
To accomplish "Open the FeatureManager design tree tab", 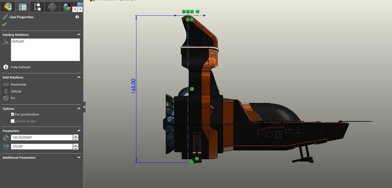I will [x=8, y=7].
